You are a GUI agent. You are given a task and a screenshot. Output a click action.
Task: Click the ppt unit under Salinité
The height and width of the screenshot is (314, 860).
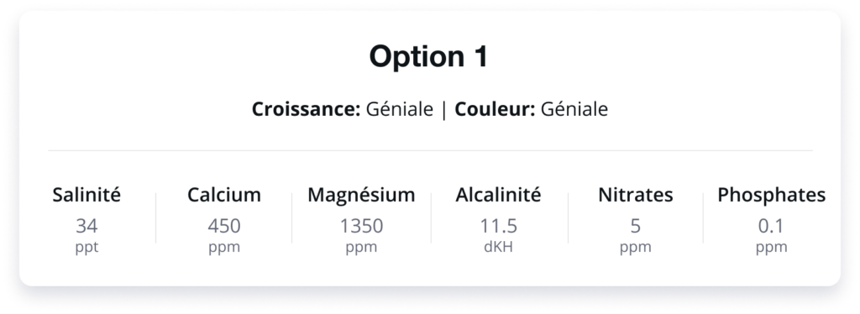(x=87, y=248)
